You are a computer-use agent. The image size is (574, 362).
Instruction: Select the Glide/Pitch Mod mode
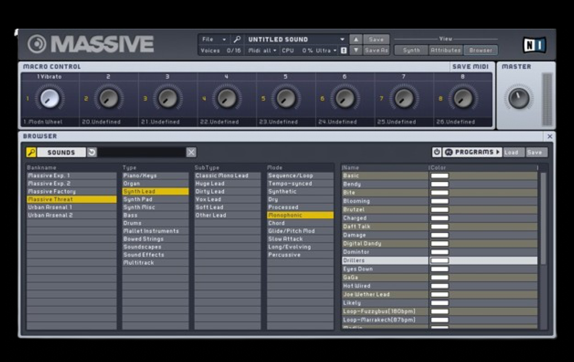point(300,231)
